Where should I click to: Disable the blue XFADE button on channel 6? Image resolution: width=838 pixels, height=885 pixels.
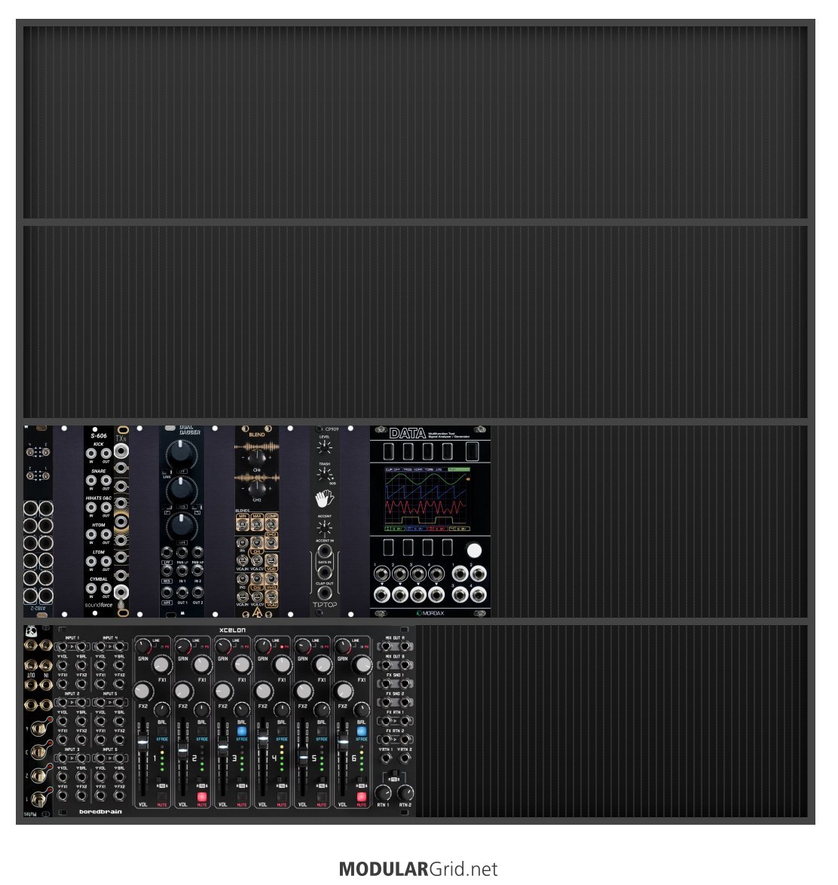pos(362,731)
